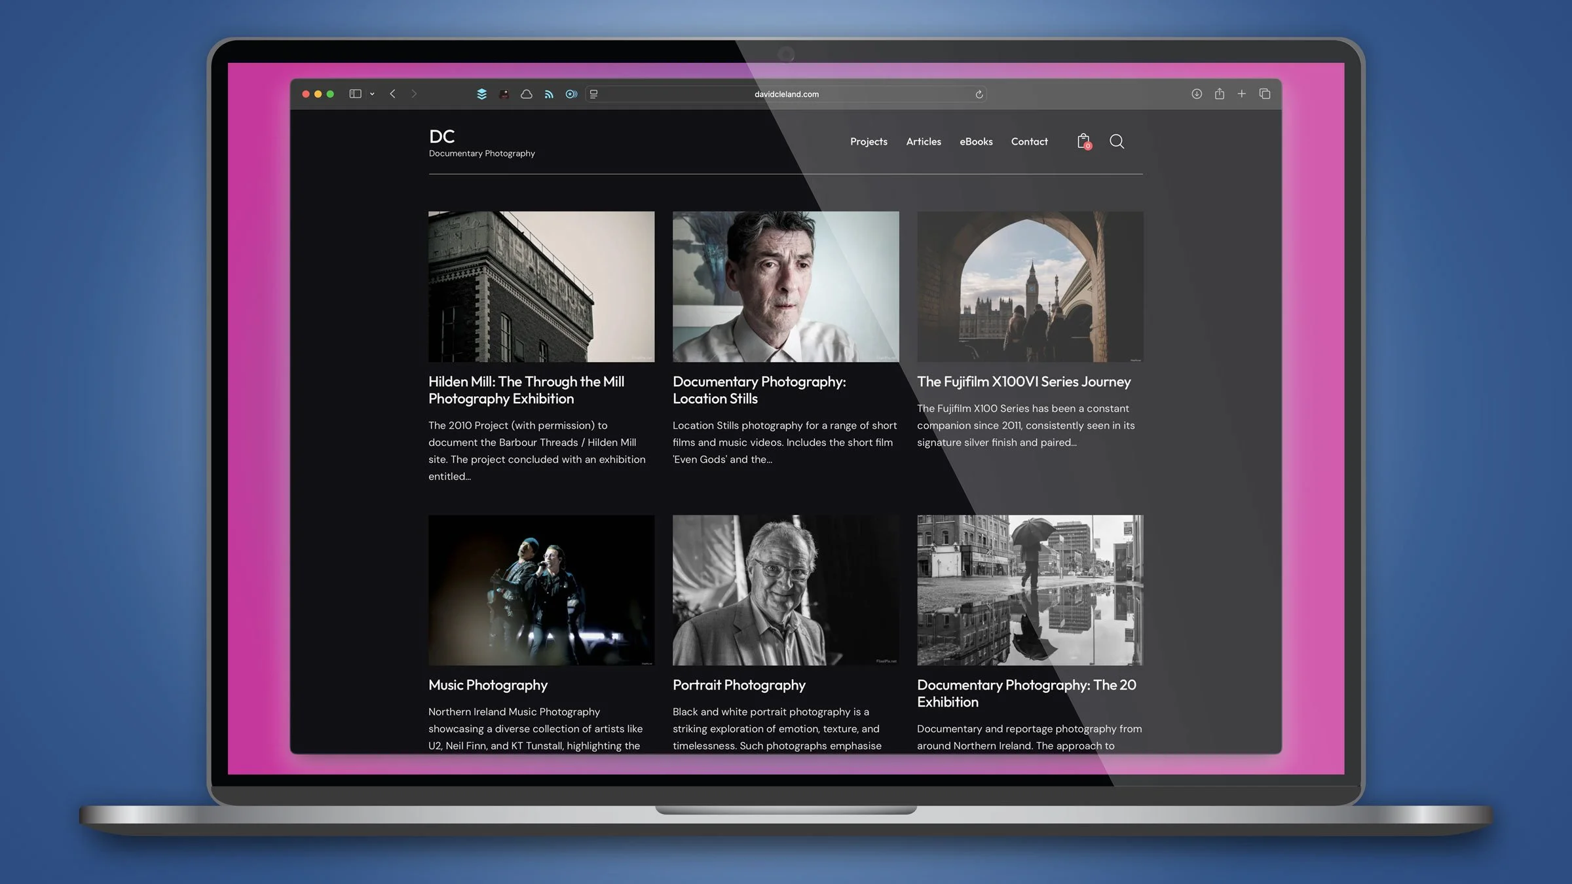The width and height of the screenshot is (1572, 884).
Task: Reload the page with the refresh icon
Action: tap(979, 94)
